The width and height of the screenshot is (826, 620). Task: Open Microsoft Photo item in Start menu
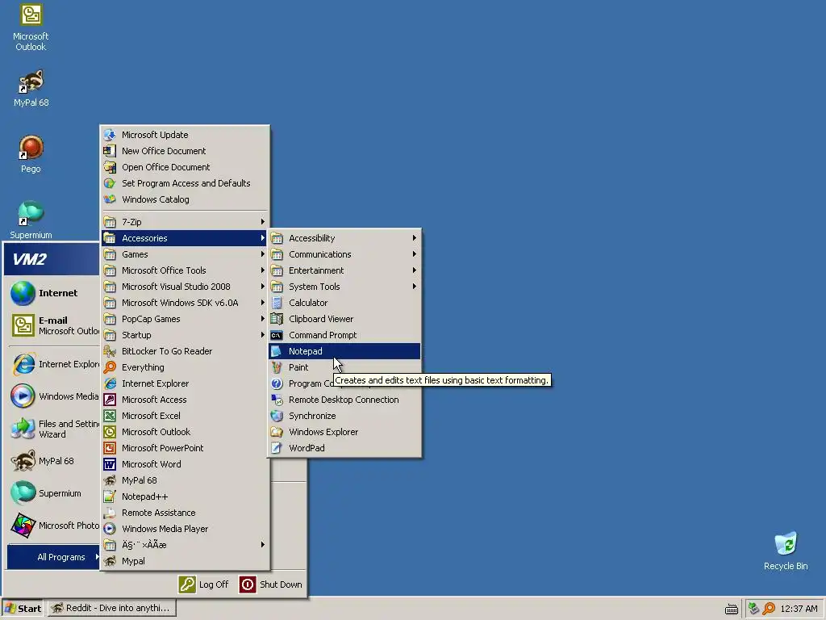point(52,526)
